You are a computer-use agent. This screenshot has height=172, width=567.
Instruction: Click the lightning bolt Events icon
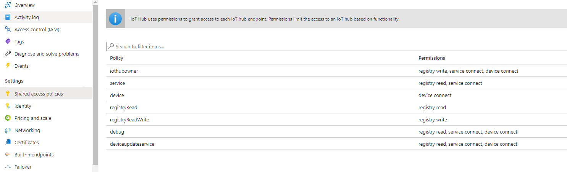[x=8, y=66]
